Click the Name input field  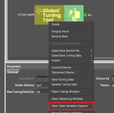112,85
